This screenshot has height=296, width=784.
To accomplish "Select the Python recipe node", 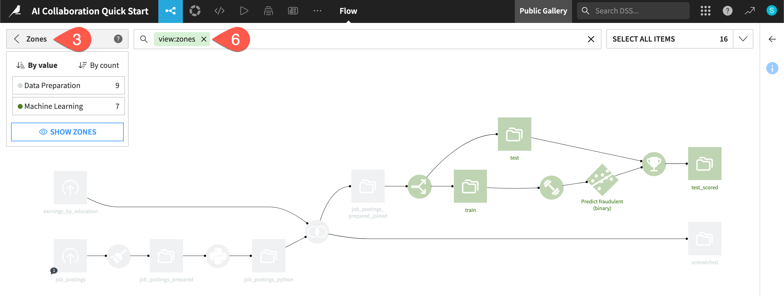I will pyautogui.click(x=218, y=256).
